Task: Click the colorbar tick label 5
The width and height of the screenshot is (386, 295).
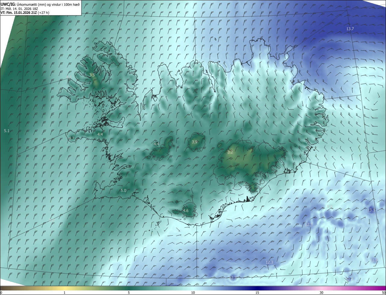Action: (129, 293)
